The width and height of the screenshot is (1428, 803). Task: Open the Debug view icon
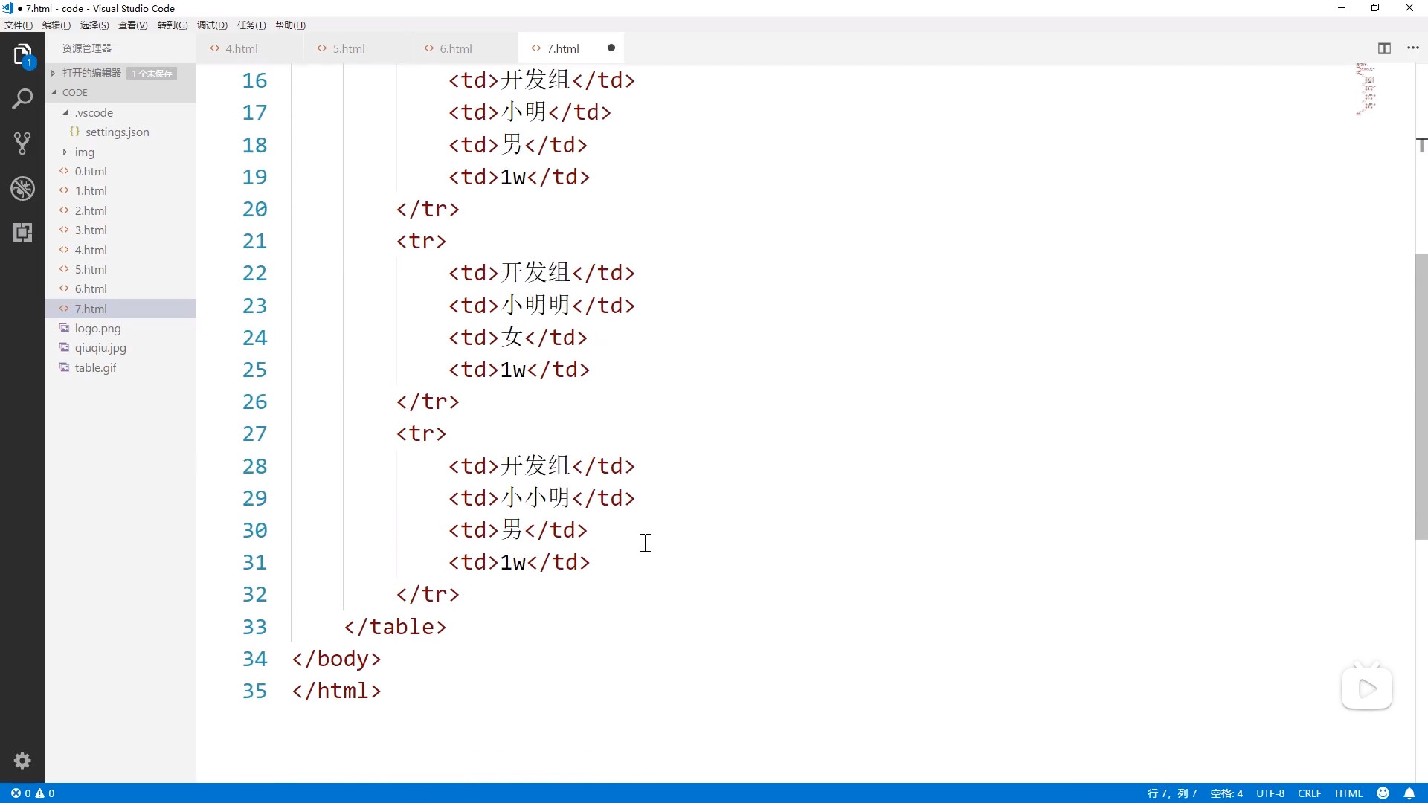coord(22,188)
